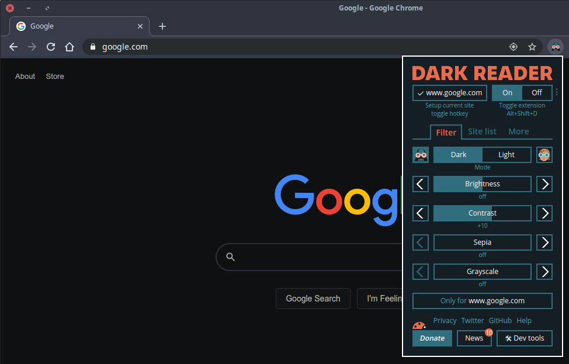The height and width of the screenshot is (364, 569).
Task: Adjust the Sepia slider
Action: click(483, 242)
